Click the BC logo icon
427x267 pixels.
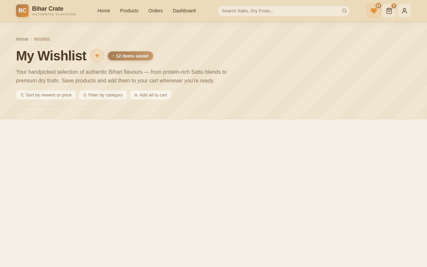coord(22,11)
